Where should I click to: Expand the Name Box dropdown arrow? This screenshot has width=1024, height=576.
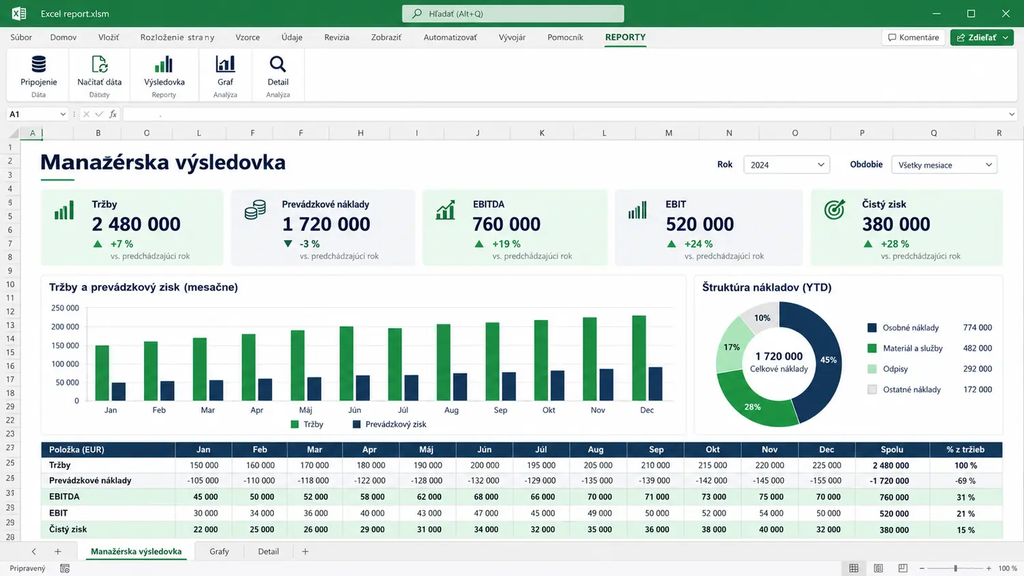click(x=63, y=114)
